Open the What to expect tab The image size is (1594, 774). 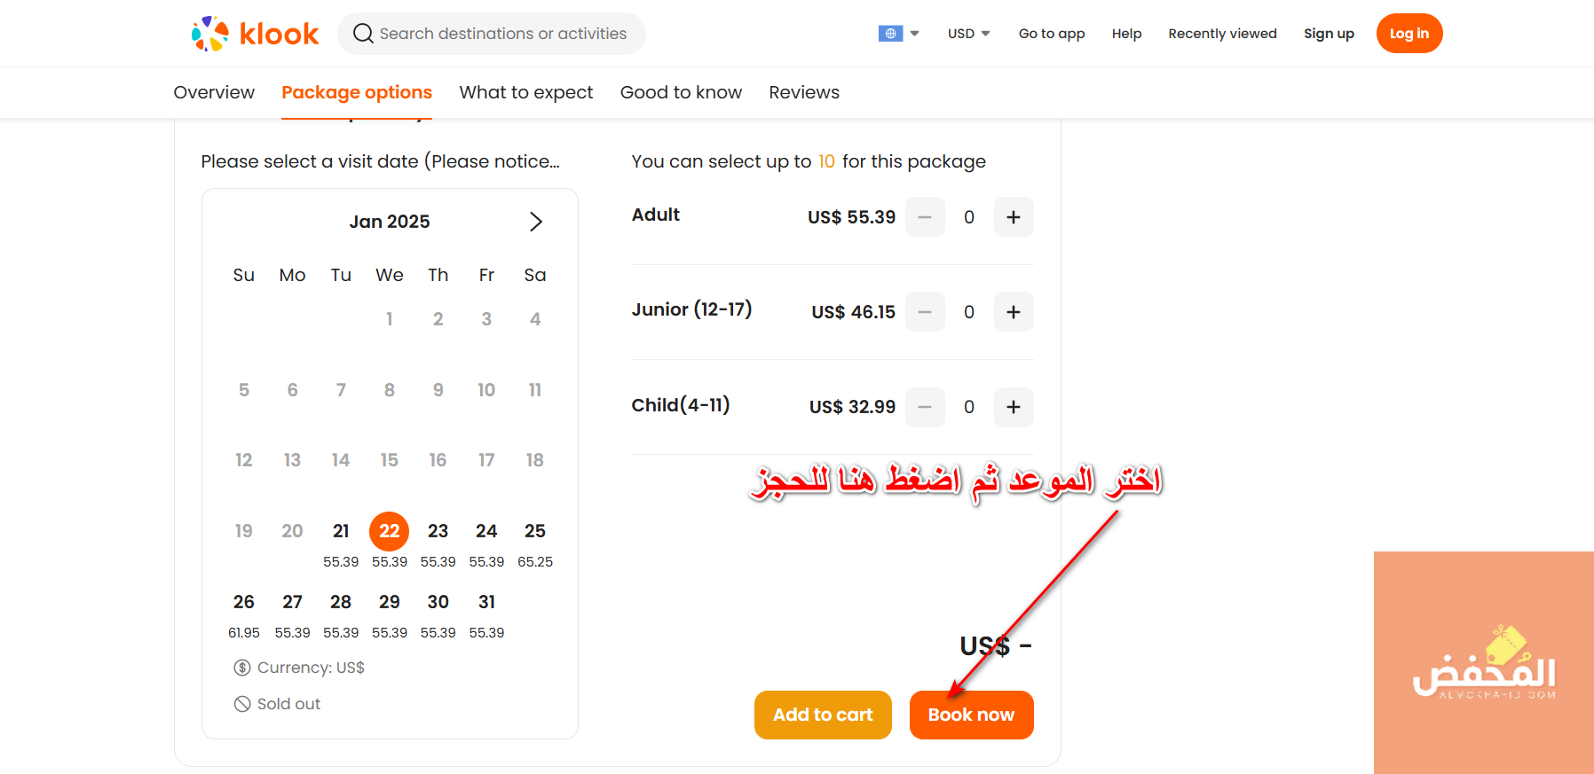coord(525,92)
